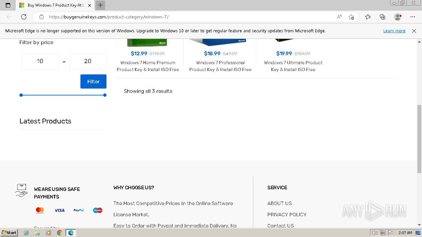The width and height of the screenshot is (422, 237).
Task: Open the Learn more link
Action: [x=394, y=31]
